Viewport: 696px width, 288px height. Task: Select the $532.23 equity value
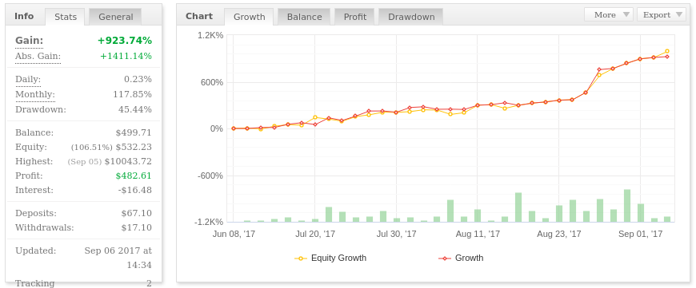click(134, 147)
